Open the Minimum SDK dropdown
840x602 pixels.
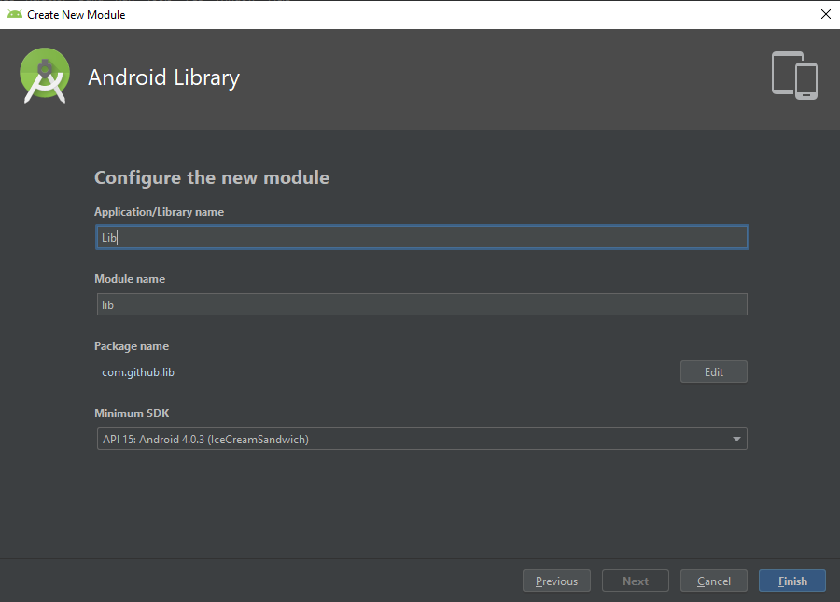click(421, 438)
